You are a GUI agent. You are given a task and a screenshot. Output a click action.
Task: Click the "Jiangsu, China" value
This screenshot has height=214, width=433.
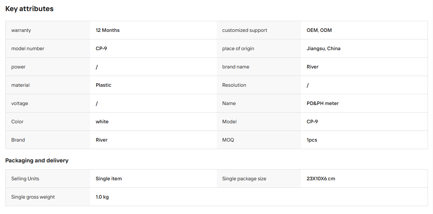pyautogui.click(x=324, y=49)
